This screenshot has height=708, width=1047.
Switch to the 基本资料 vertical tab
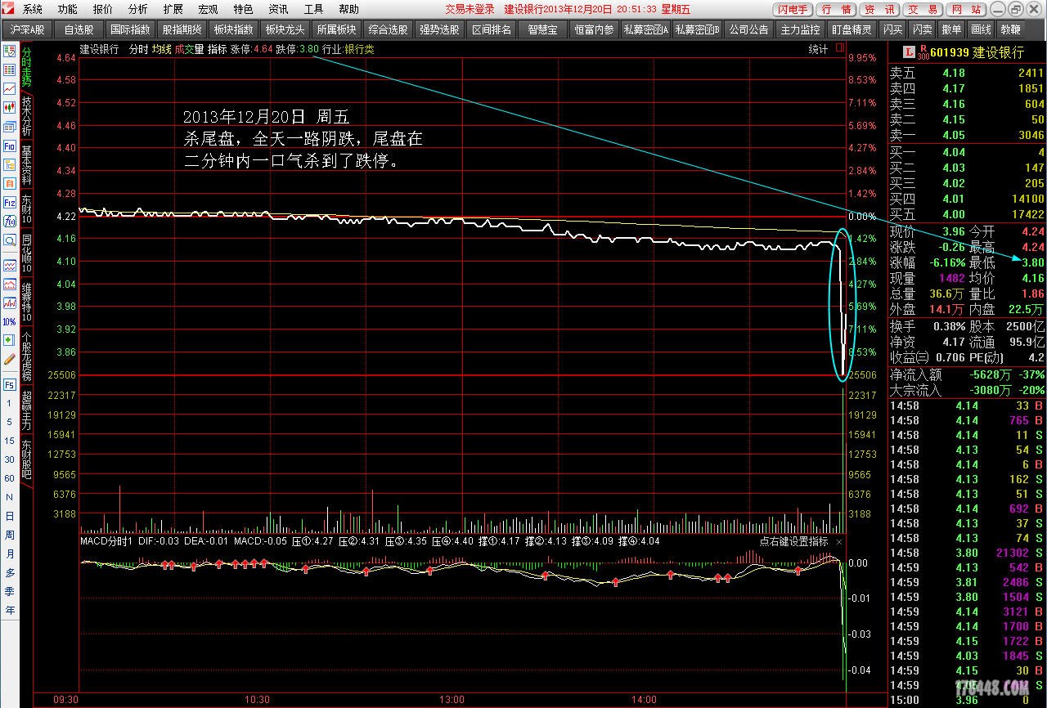(26, 165)
